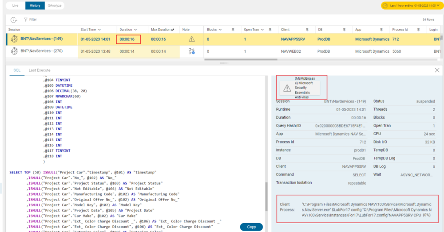444x232 pixels.
Task: Open the Filter funnel control
Action: pos(30,19)
